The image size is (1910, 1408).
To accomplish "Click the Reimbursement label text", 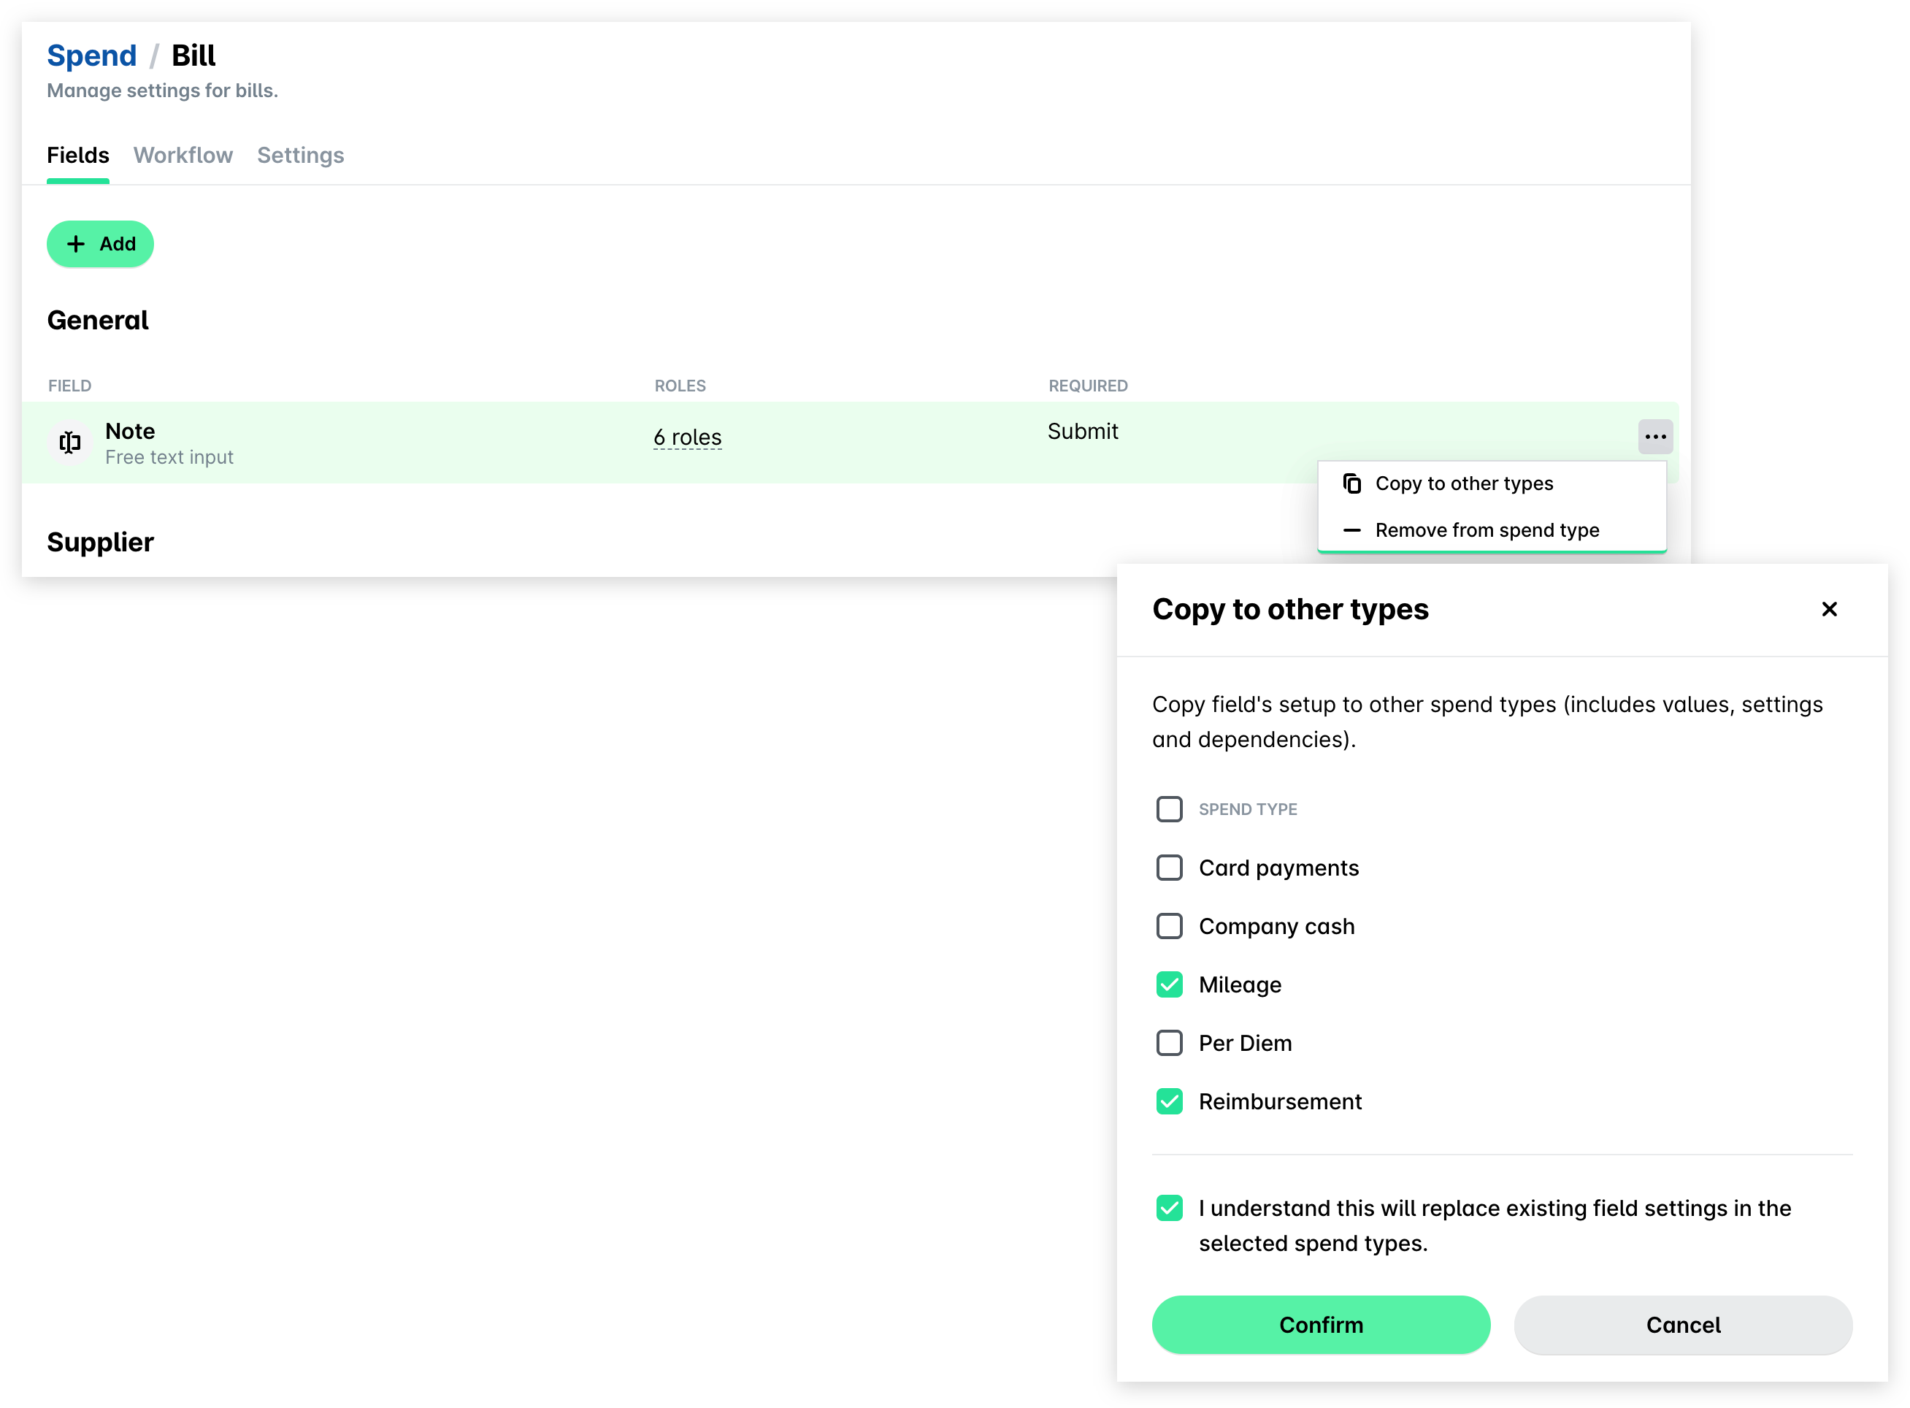I will [x=1280, y=1102].
